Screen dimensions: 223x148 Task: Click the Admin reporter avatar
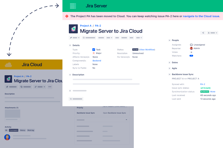pos(191,48)
